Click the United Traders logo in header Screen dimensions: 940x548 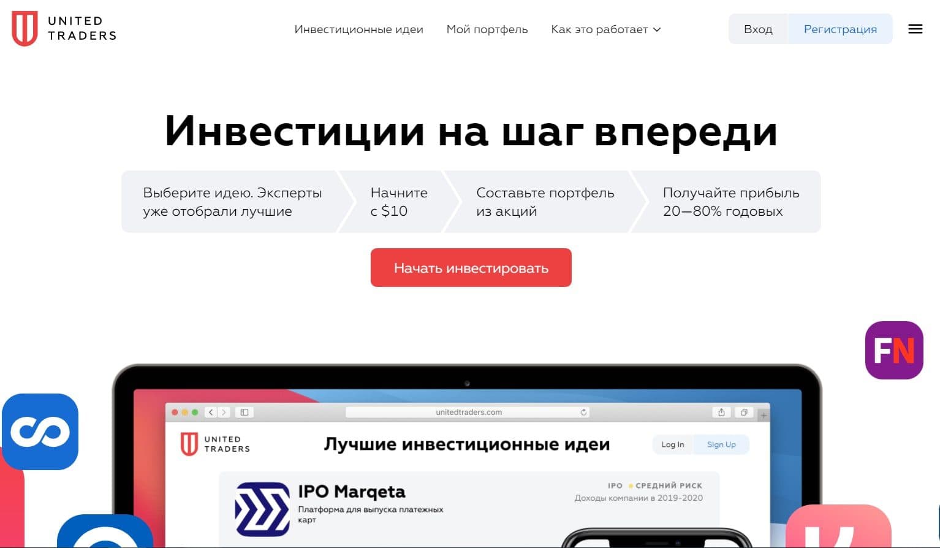(x=64, y=29)
